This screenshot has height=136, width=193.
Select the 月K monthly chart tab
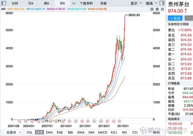tap(62, 3)
